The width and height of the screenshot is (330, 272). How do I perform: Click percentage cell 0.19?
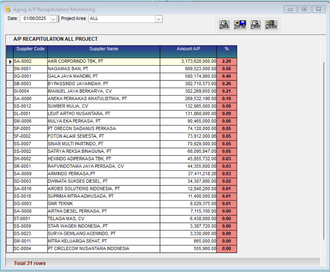pos(227,99)
